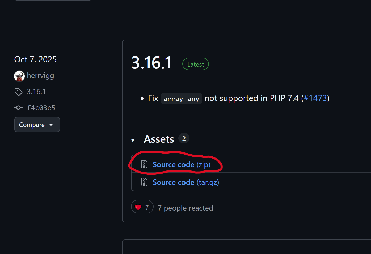Click the zip file icon for Source code
The image size is (371, 254).
point(144,164)
